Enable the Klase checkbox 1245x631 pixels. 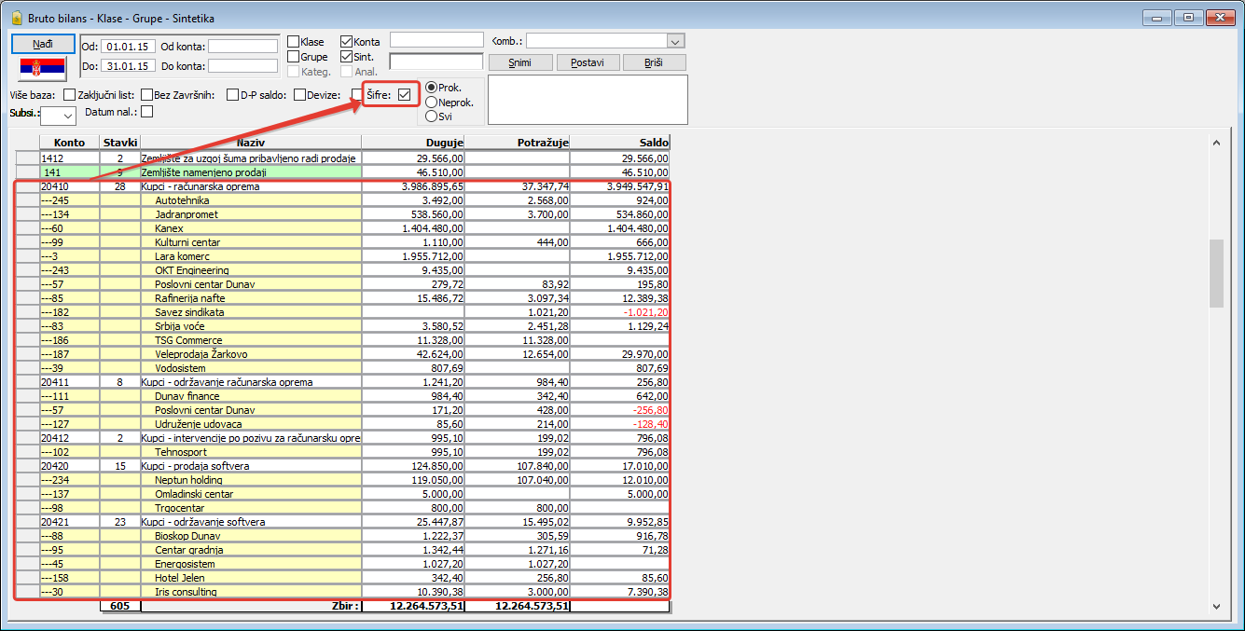294,42
